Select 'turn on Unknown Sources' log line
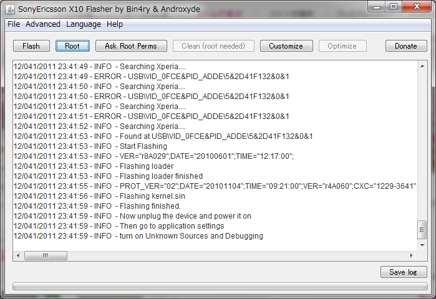The width and height of the screenshot is (436, 299). [x=138, y=236]
